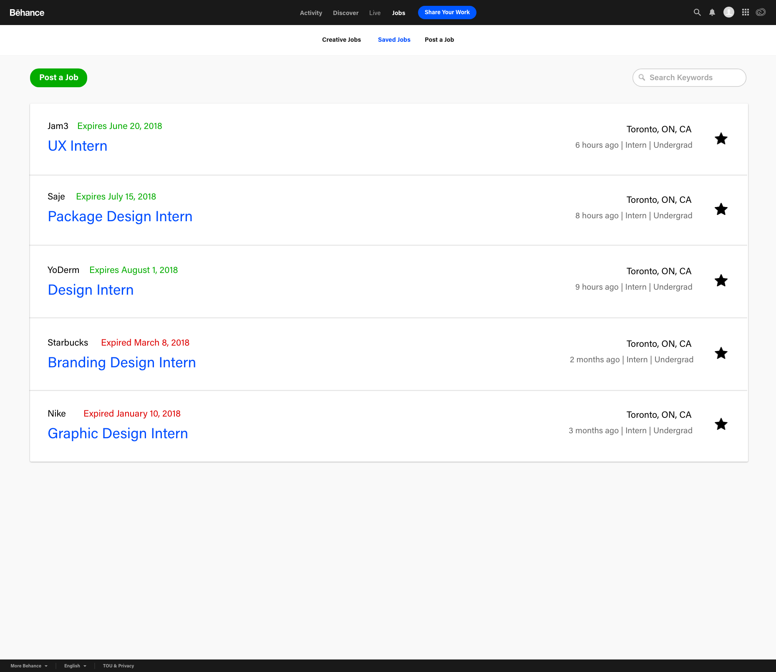Click '3 months ago | Intern | Undergrad' text

pos(630,431)
